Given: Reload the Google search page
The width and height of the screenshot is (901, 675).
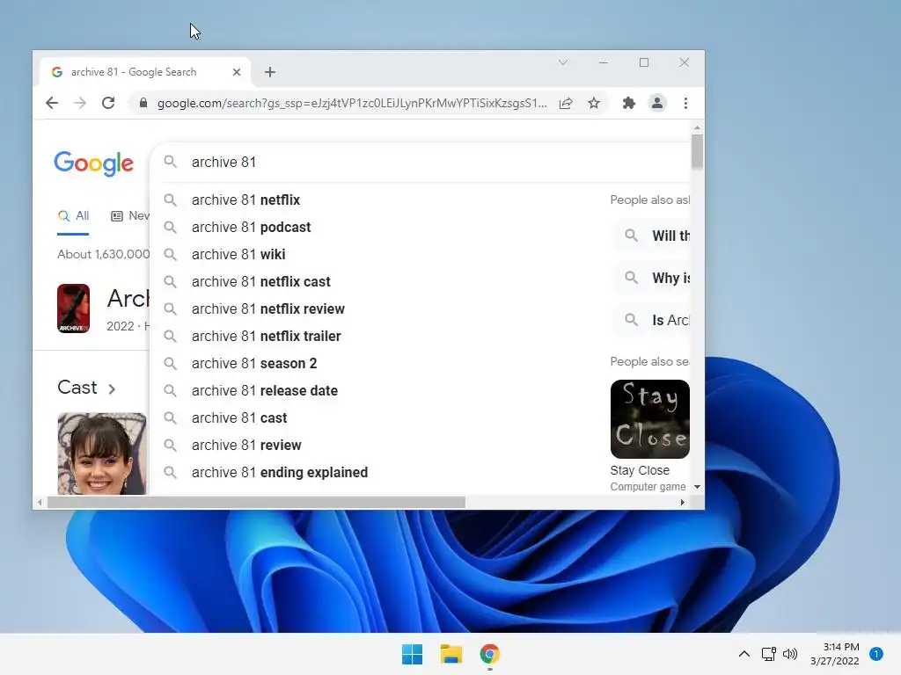Looking at the screenshot, I should [x=108, y=104].
